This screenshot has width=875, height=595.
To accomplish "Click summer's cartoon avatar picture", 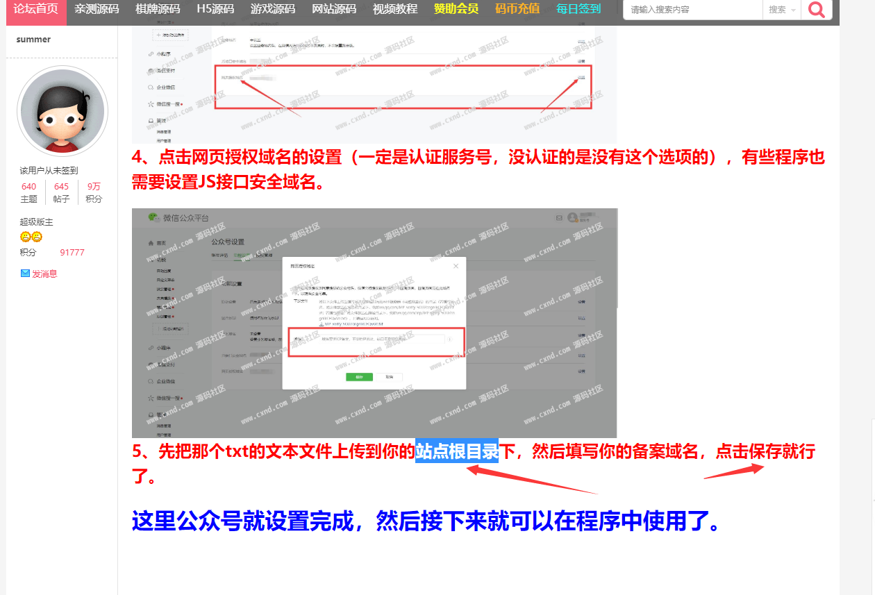I will (x=62, y=112).
